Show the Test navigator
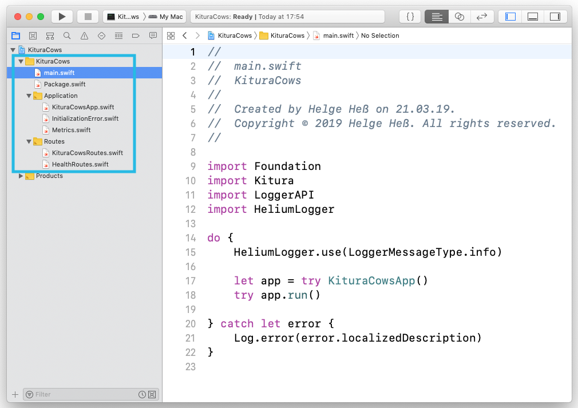This screenshot has height=408, width=578. pyautogui.click(x=101, y=35)
